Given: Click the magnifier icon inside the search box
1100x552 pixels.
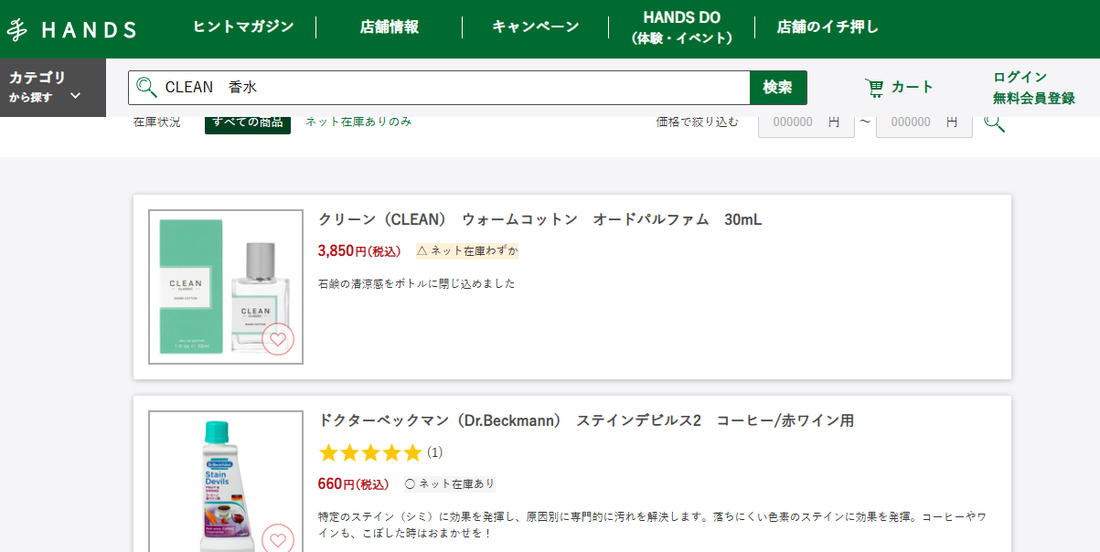Looking at the screenshot, I should pyautogui.click(x=146, y=88).
